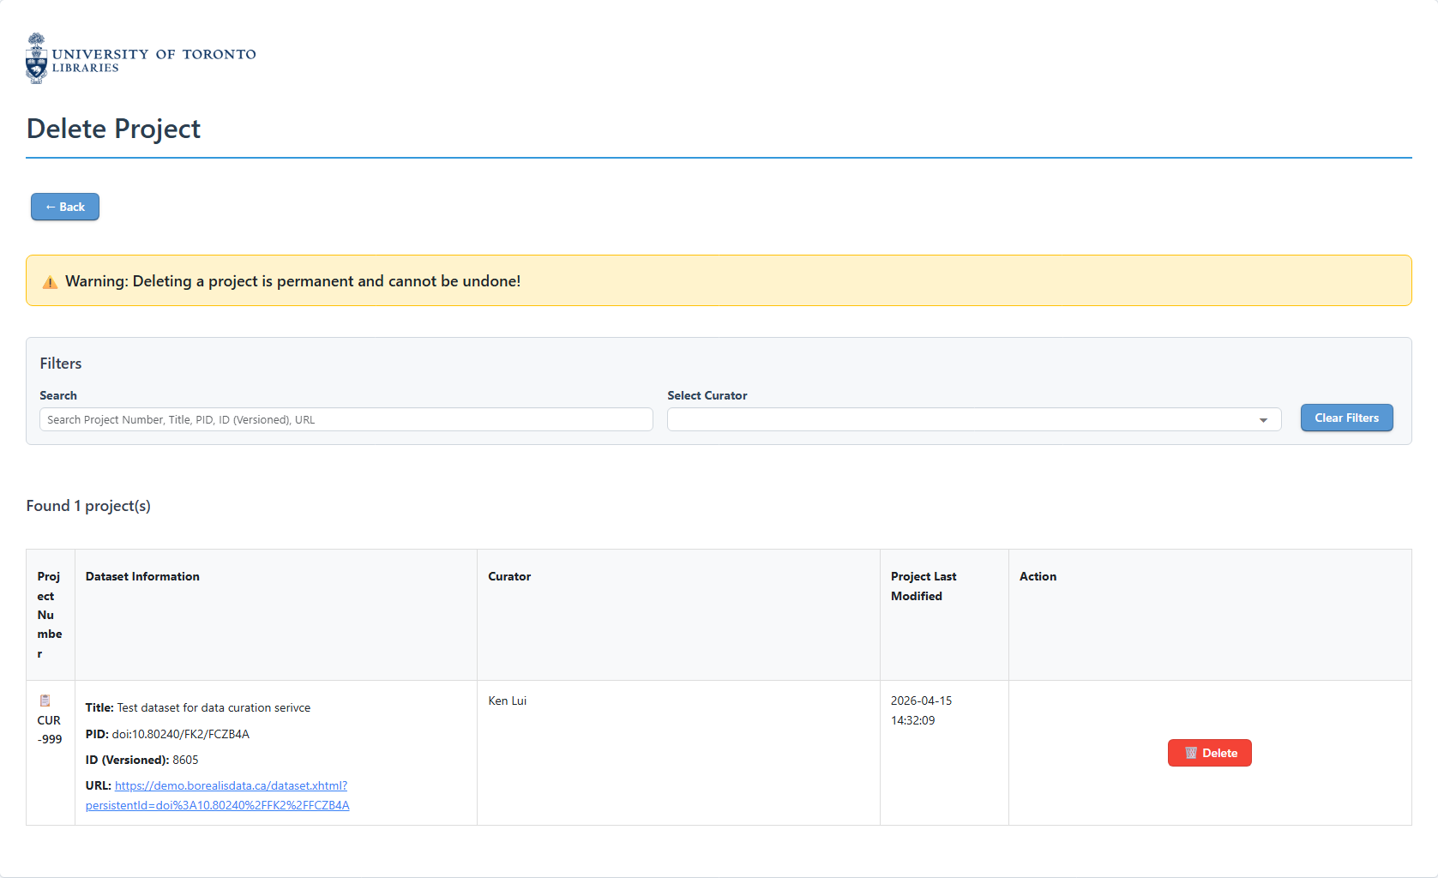Click the Back button
1438x878 pixels.
point(64,207)
